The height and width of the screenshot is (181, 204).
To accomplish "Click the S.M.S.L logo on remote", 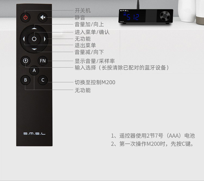I will [x=35, y=133].
